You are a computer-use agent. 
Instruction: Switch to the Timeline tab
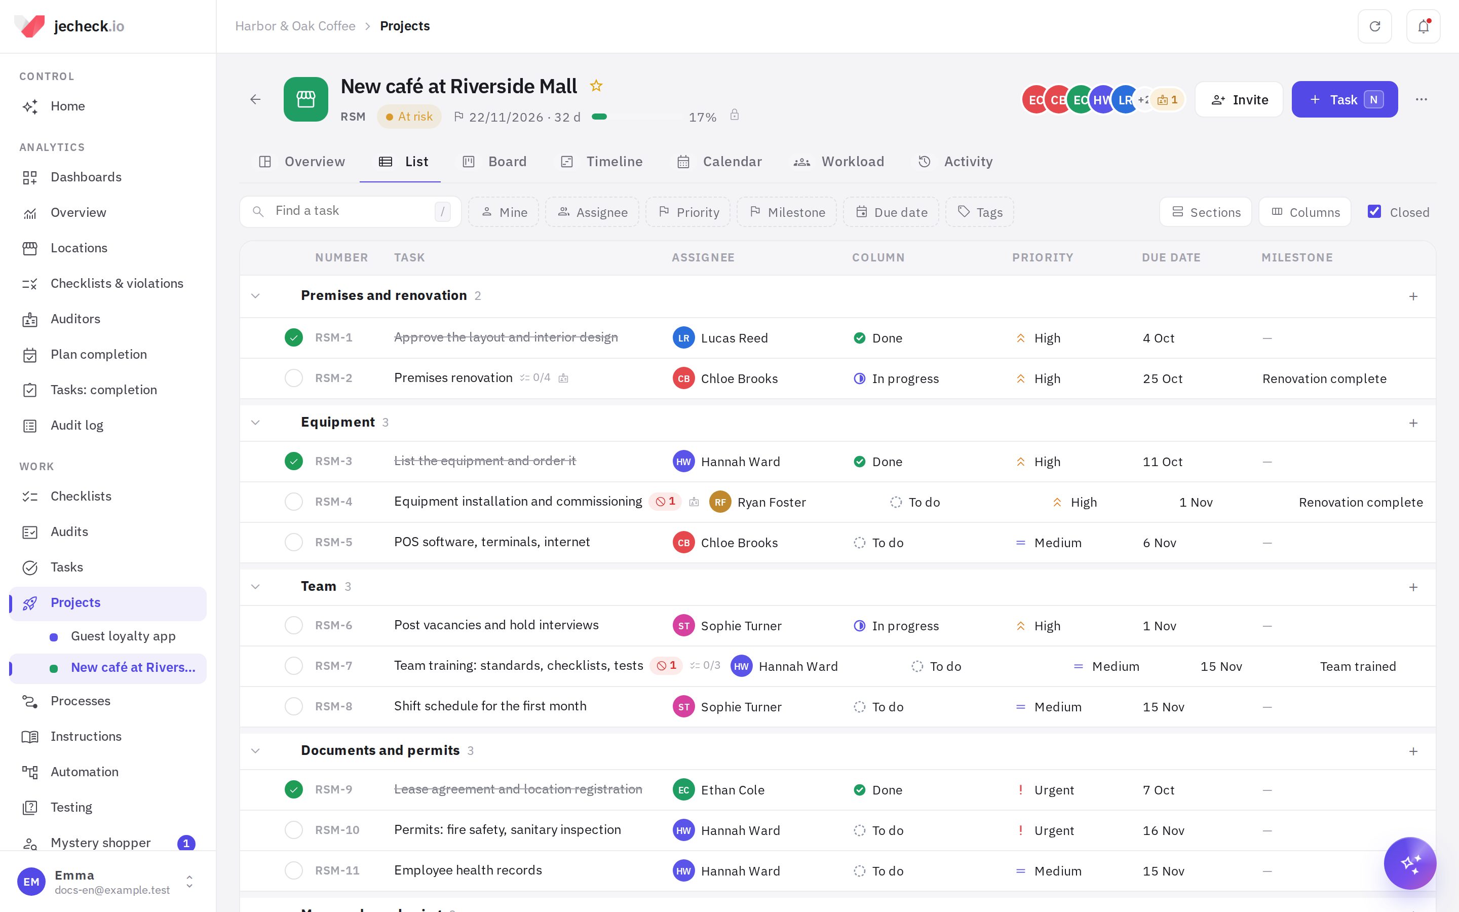[x=602, y=162]
